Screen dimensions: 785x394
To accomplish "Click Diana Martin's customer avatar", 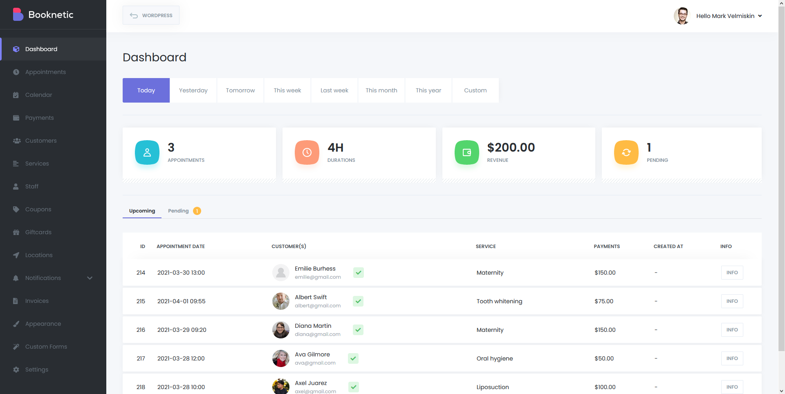I will (x=281, y=330).
